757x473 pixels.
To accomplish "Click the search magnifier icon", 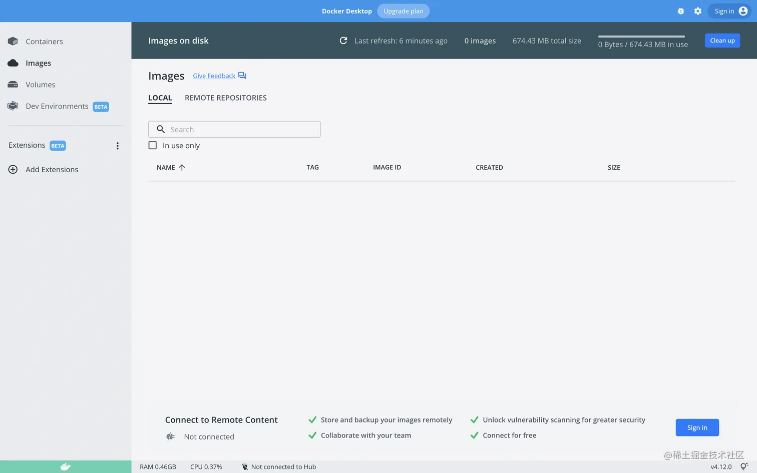I will point(161,129).
